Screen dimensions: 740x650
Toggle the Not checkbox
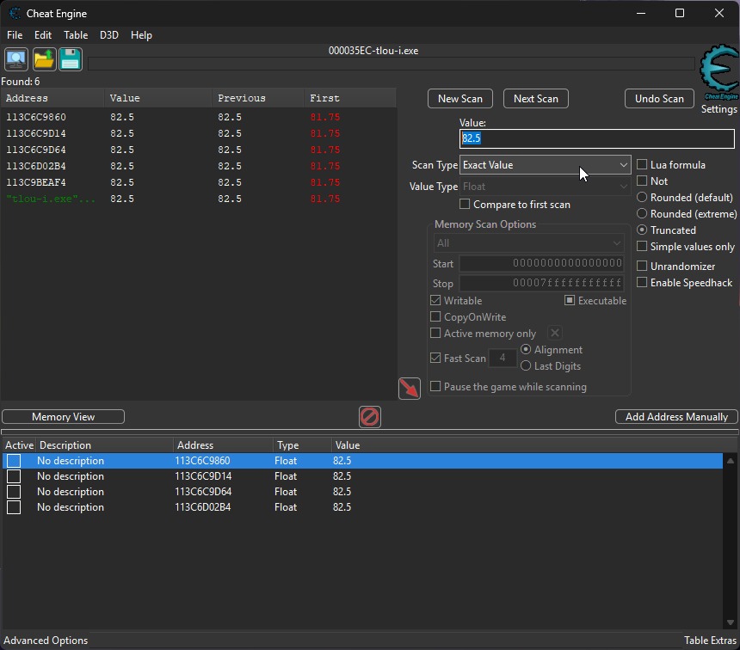[642, 181]
